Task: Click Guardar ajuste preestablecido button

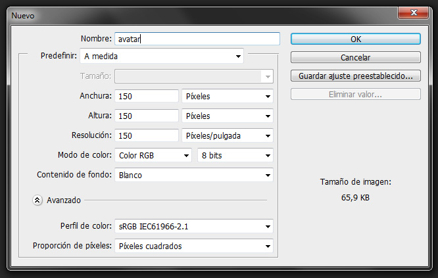Action: [x=355, y=76]
